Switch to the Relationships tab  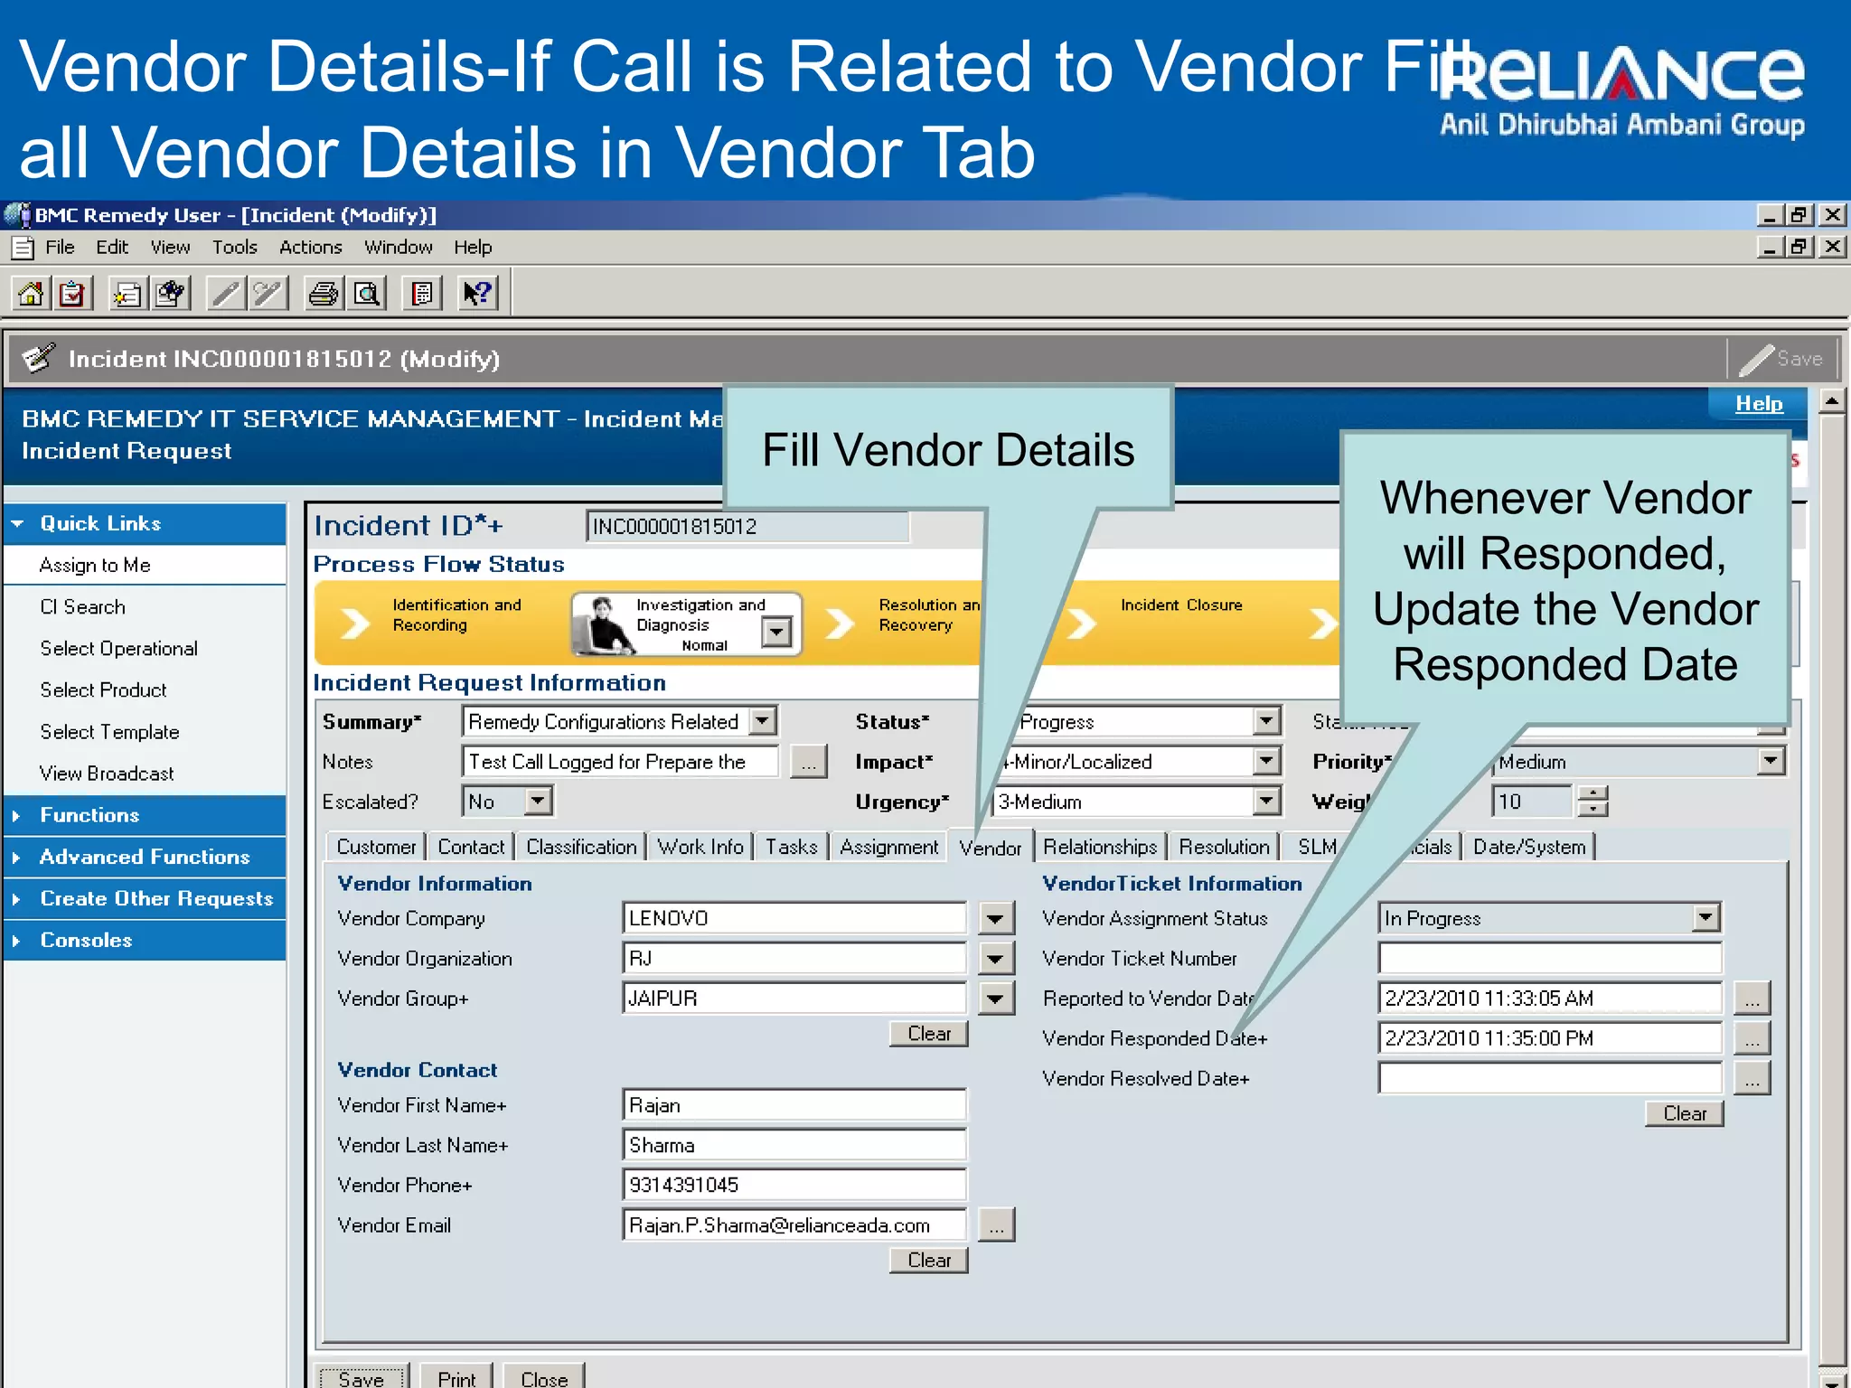click(x=1100, y=847)
